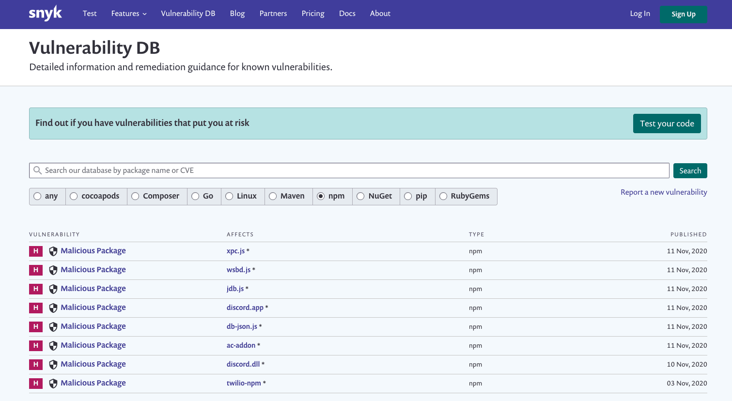This screenshot has height=401, width=732.
Task: Click shield icon in jdb.js row
Action: pyautogui.click(x=53, y=289)
